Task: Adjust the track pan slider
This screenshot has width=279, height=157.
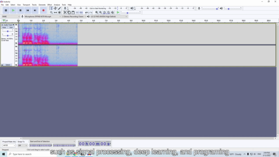Action: tap(7, 36)
